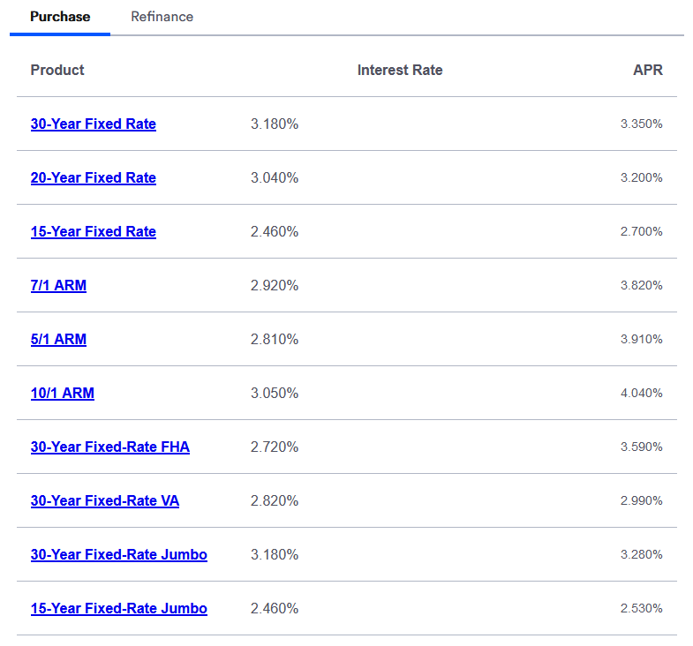Click the 20-Year Fixed Rate link
Screen dimensions: 693x646
pyautogui.click(x=93, y=177)
